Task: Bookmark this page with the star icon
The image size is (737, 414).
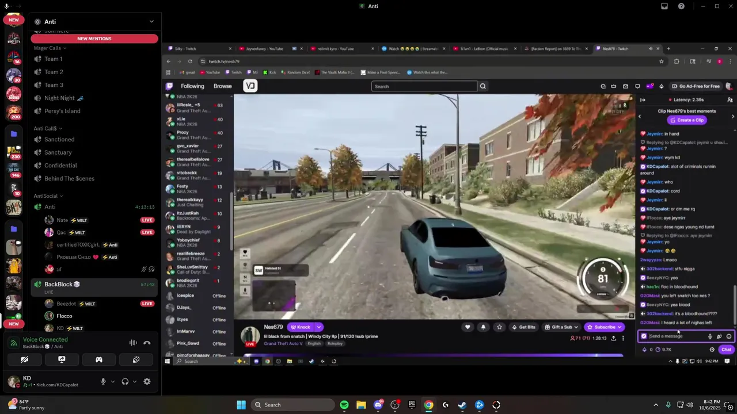Action: pos(662,61)
